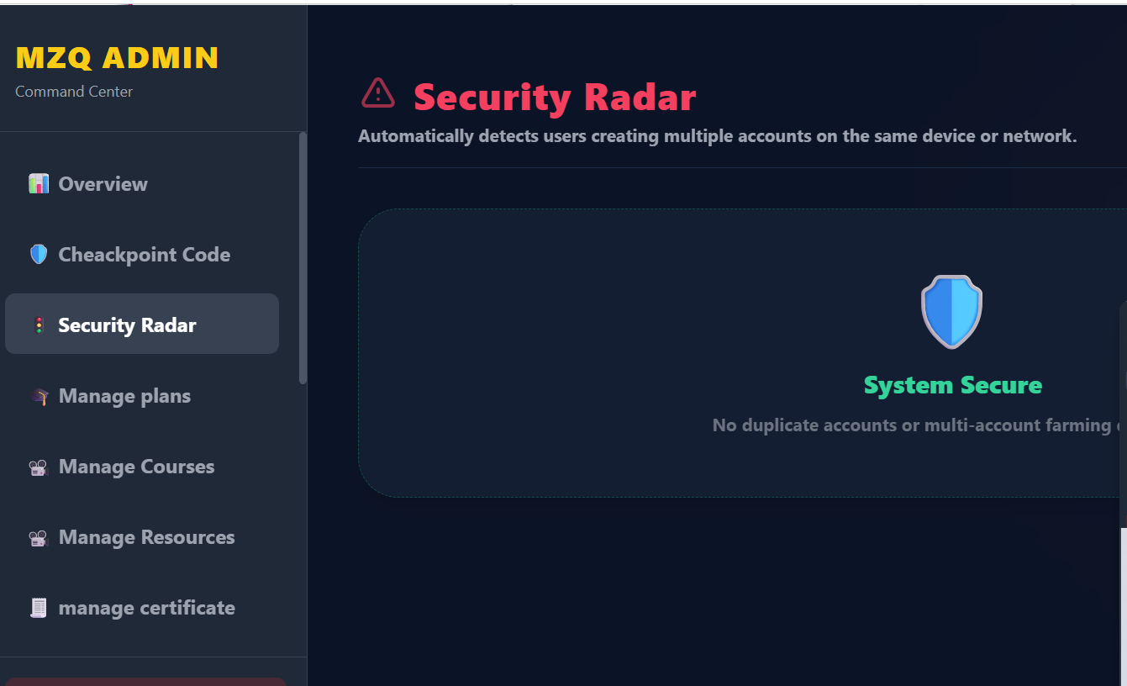Click the document icon beside manage certificate
Screen dimensions: 1127x686
39,608
